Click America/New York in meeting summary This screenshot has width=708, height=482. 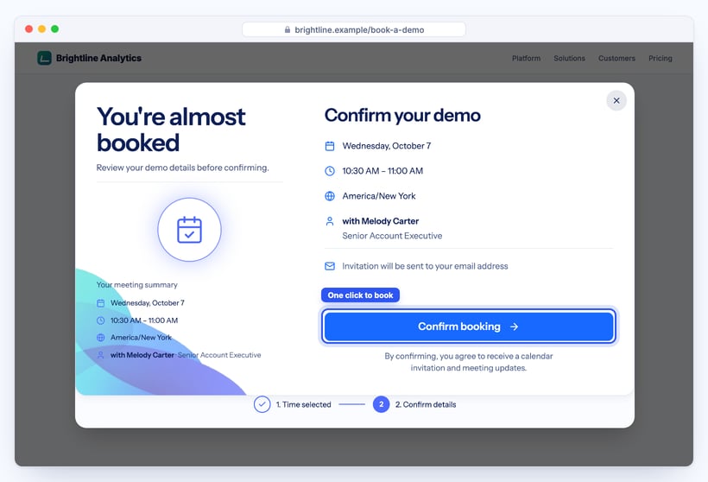tap(141, 338)
